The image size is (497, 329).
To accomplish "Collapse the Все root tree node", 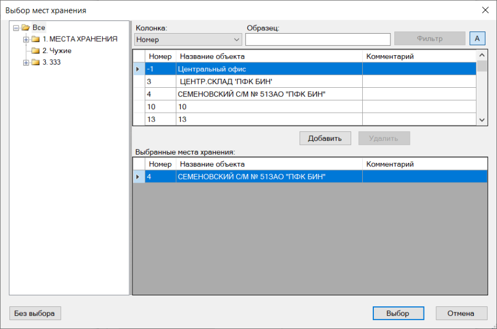I will point(16,28).
